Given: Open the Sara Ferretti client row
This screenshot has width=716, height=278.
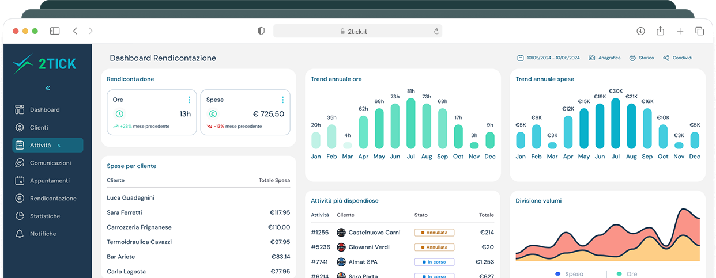Looking at the screenshot, I should (198, 212).
